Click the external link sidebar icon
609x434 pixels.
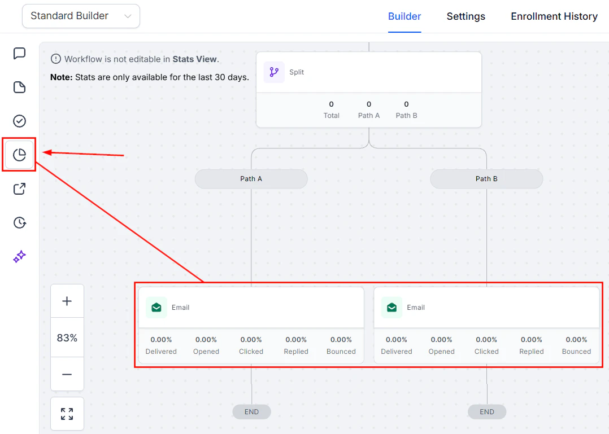point(19,188)
